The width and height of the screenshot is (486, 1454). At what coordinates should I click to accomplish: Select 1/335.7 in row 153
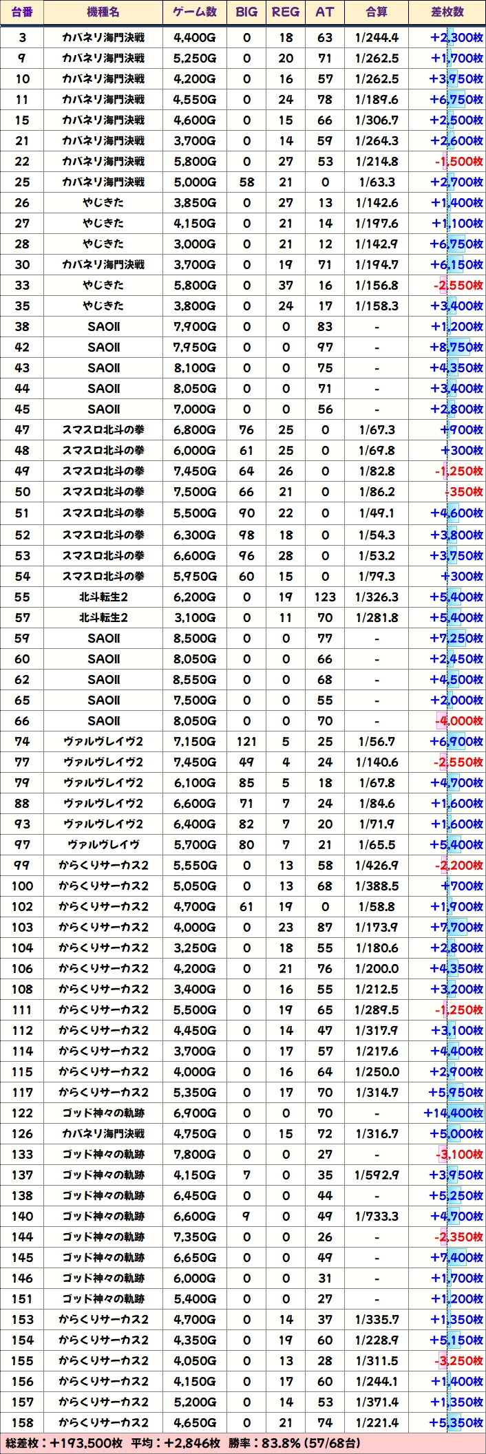pyautogui.click(x=377, y=1319)
